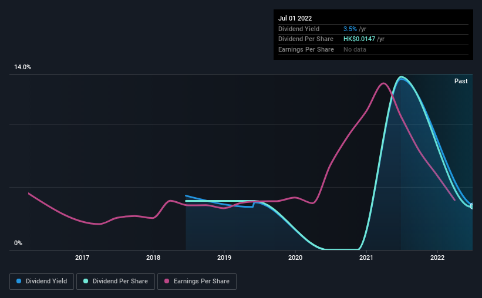Click the blue Dividend Yield legend dot
Image resolution: width=482 pixels, height=298 pixels.
19,281
